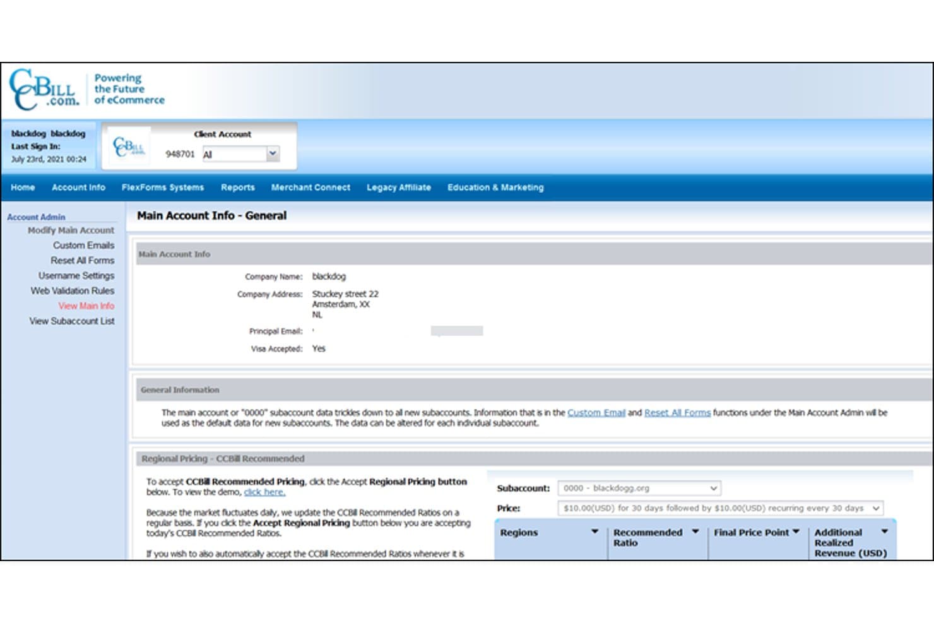
Task: Open the Account Info menu
Action: (78, 187)
